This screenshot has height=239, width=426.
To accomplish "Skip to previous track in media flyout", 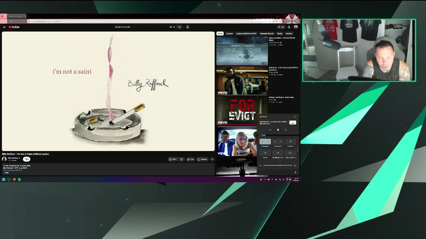I will tap(270, 130).
